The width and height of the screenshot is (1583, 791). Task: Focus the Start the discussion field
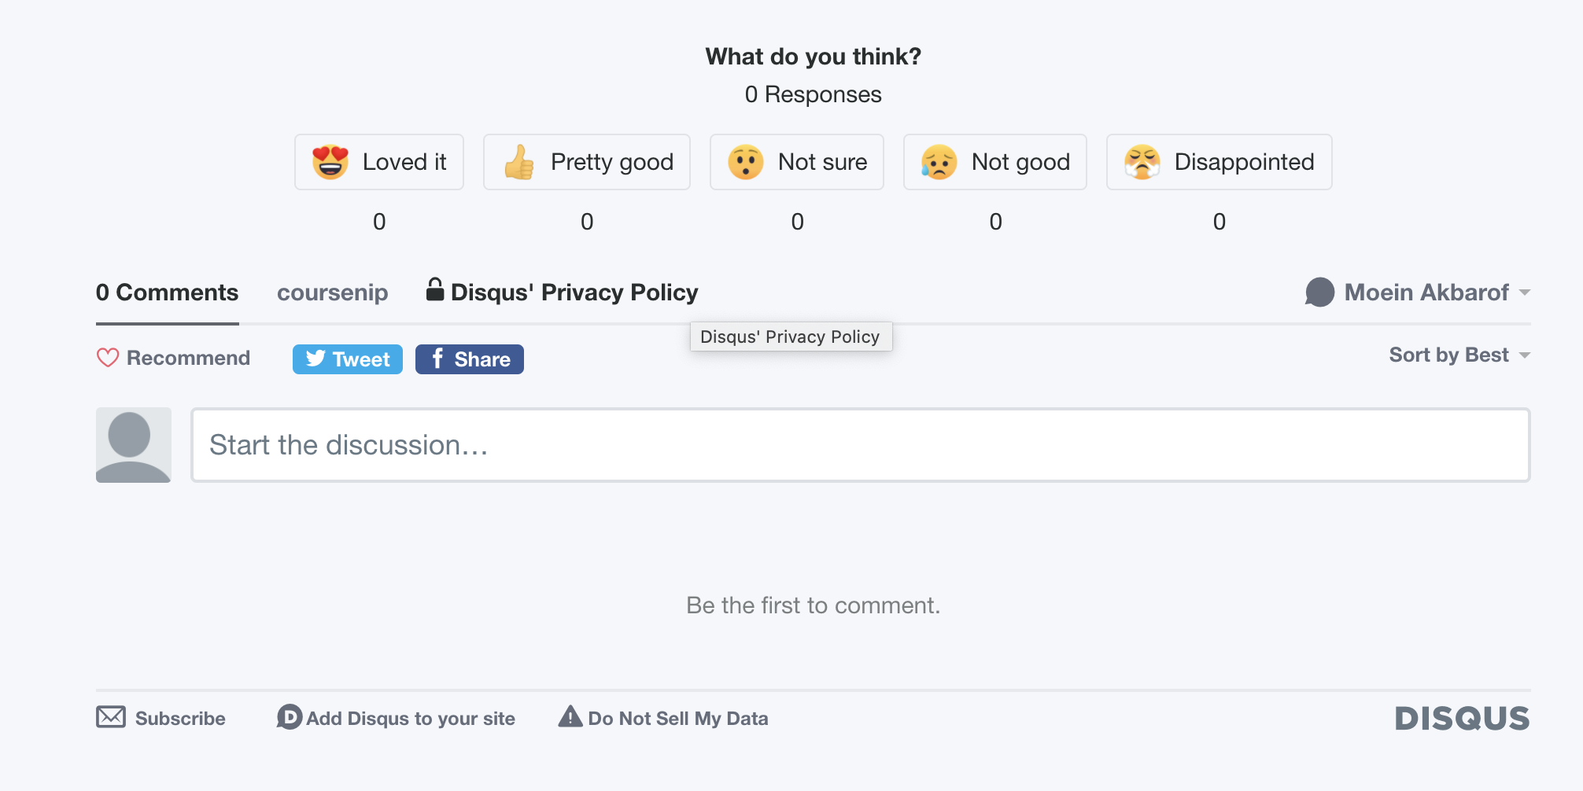coord(861,445)
